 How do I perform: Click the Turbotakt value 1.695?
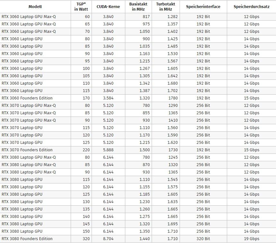173,224
